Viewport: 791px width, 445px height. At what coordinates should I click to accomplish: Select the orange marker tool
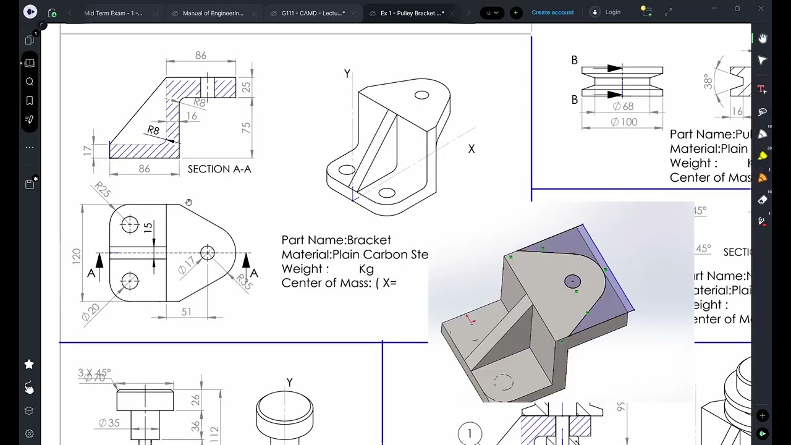763,177
